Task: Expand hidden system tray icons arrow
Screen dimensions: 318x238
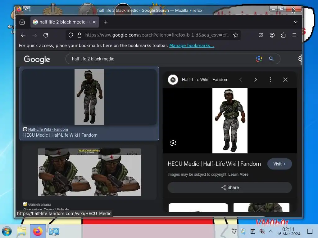Action: (x=271, y=231)
